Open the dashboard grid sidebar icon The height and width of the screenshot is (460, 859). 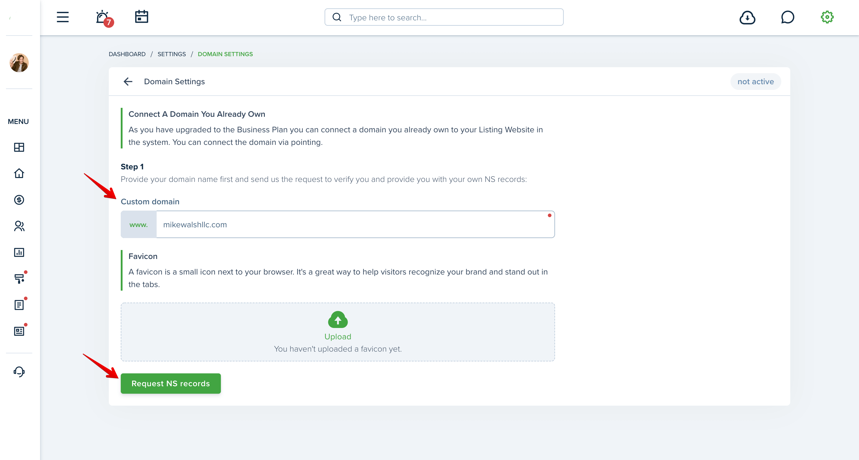coord(19,147)
